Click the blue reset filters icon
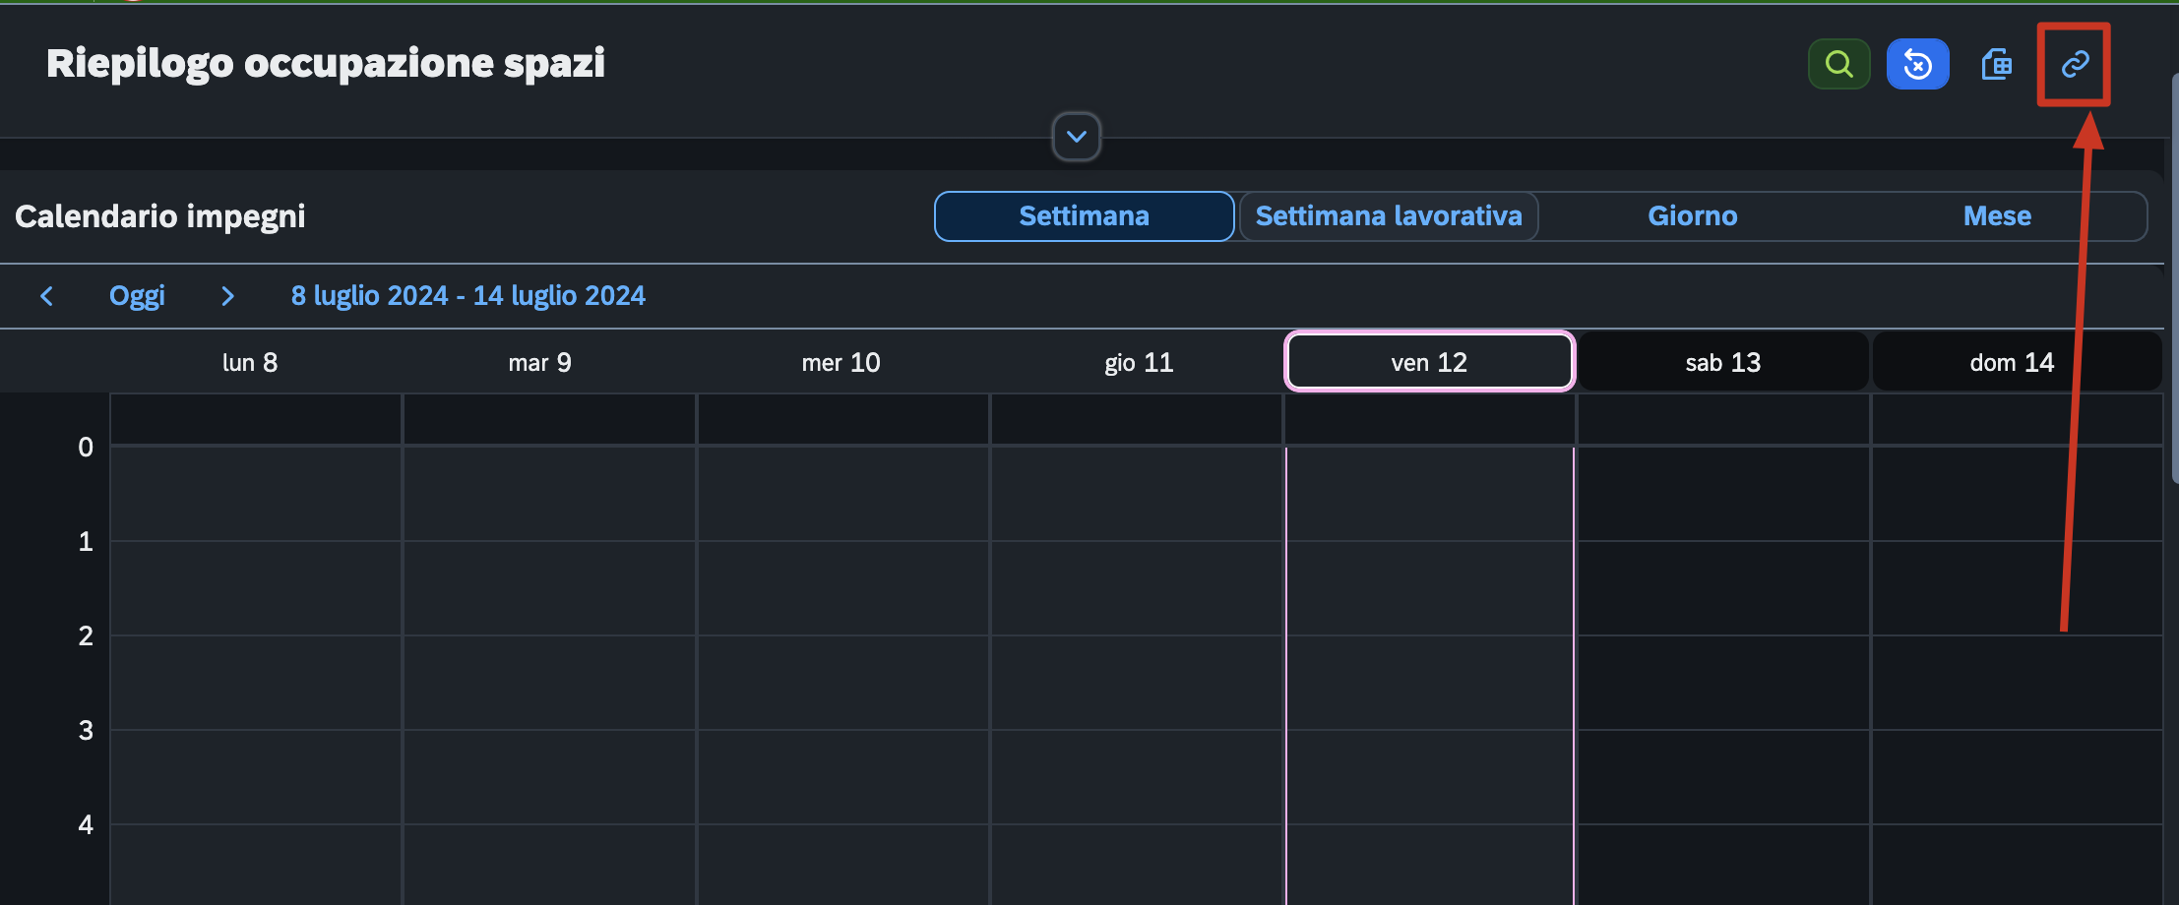Image resolution: width=2179 pixels, height=905 pixels. (x=1917, y=64)
